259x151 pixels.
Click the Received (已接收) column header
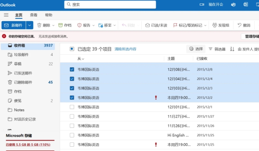tap(202, 58)
